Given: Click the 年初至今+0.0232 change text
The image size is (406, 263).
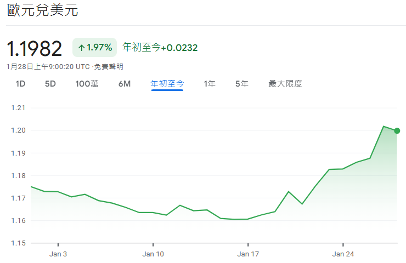Looking at the screenshot, I should (160, 48).
